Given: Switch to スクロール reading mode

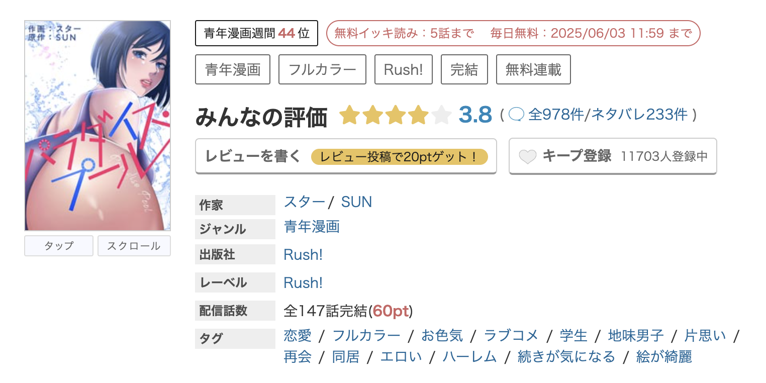Looking at the screenshot, I should click(134, 246).
